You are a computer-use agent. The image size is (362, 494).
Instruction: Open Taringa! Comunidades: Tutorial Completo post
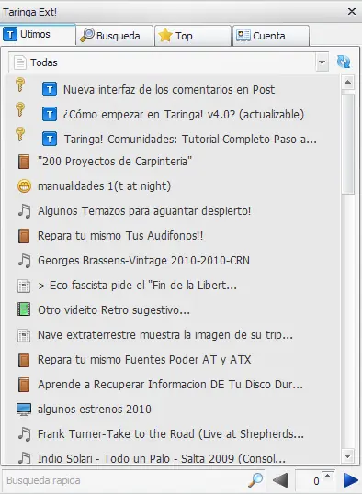click(x=190, y=139)
